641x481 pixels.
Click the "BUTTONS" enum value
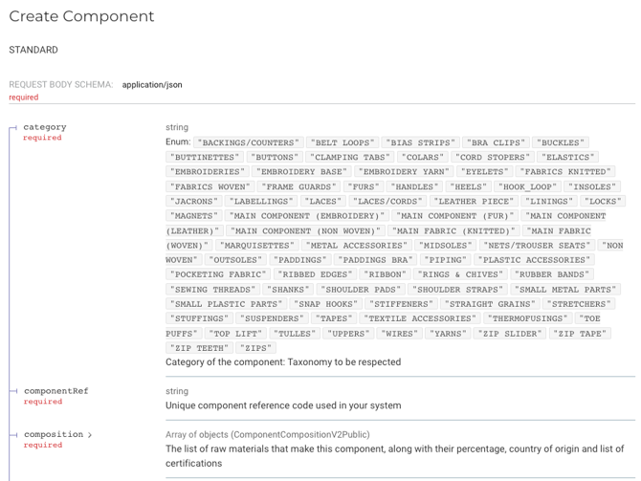(274, 158)
